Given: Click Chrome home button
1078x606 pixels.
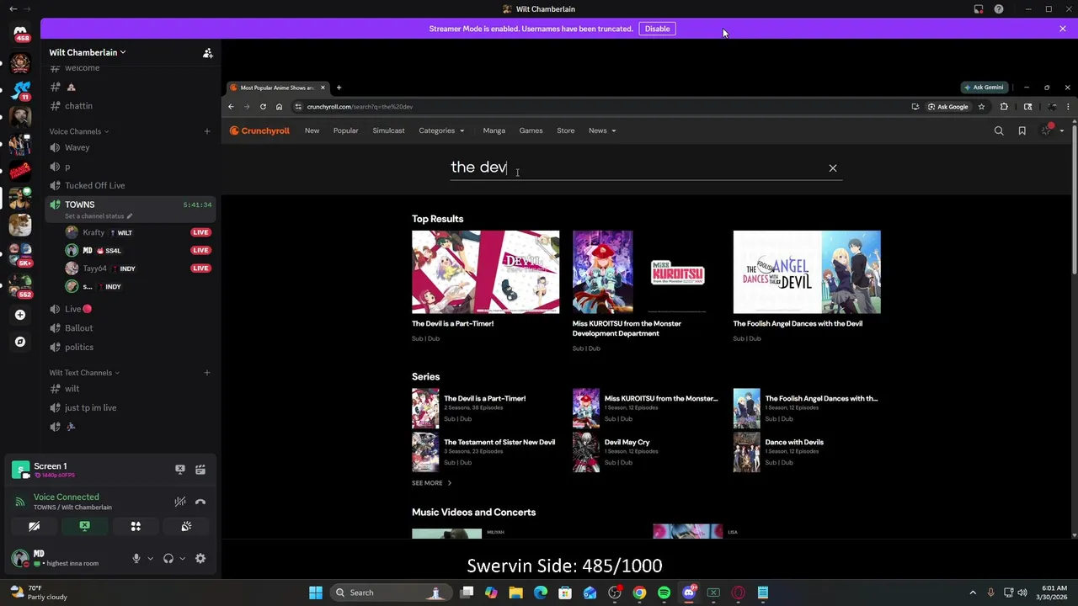Looking at the screenshot, I should pos(279,107).
